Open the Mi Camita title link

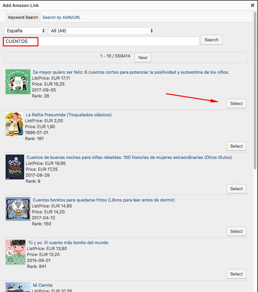[x=43, y=285]
